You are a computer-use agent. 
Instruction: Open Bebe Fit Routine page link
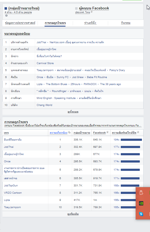(x=97, y=77)
